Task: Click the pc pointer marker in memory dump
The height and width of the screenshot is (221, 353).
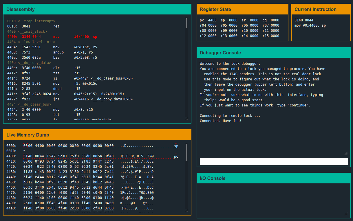Action: [176, 156]
